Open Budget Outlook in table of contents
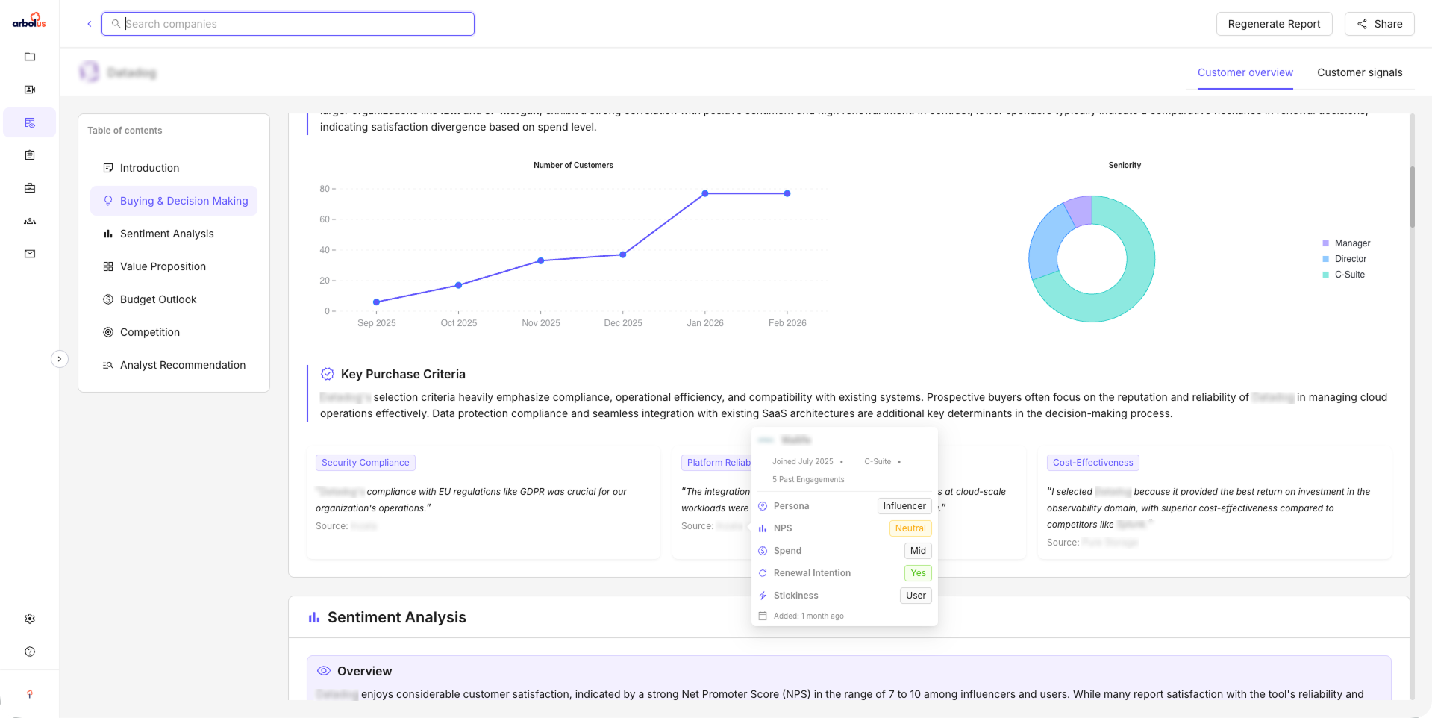Viewport: 1432px width, 718px height. (x=174, y=299)
